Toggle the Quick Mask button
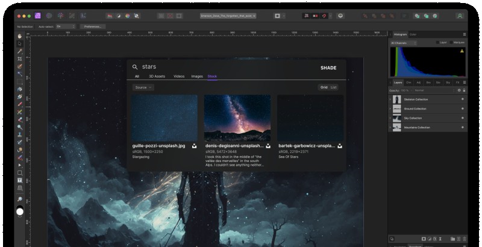The image size is (482, 247). point(277,16)
